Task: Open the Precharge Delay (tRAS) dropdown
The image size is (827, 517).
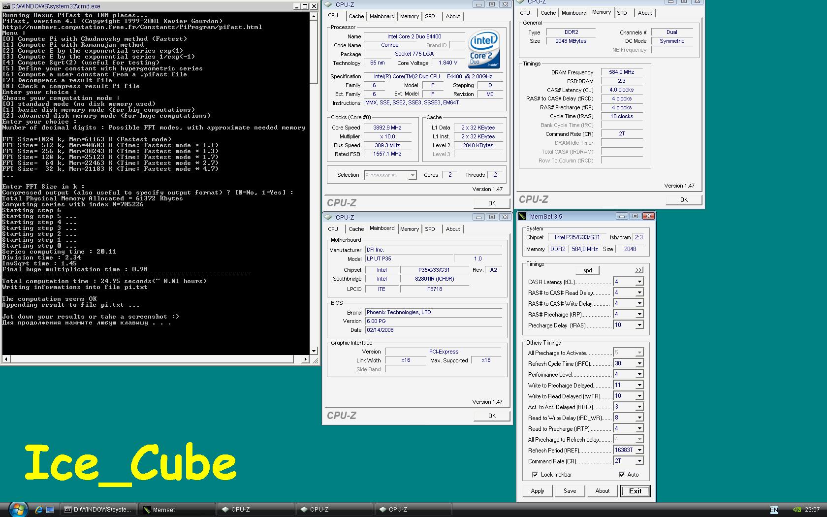Action: (x=639, y=325)
